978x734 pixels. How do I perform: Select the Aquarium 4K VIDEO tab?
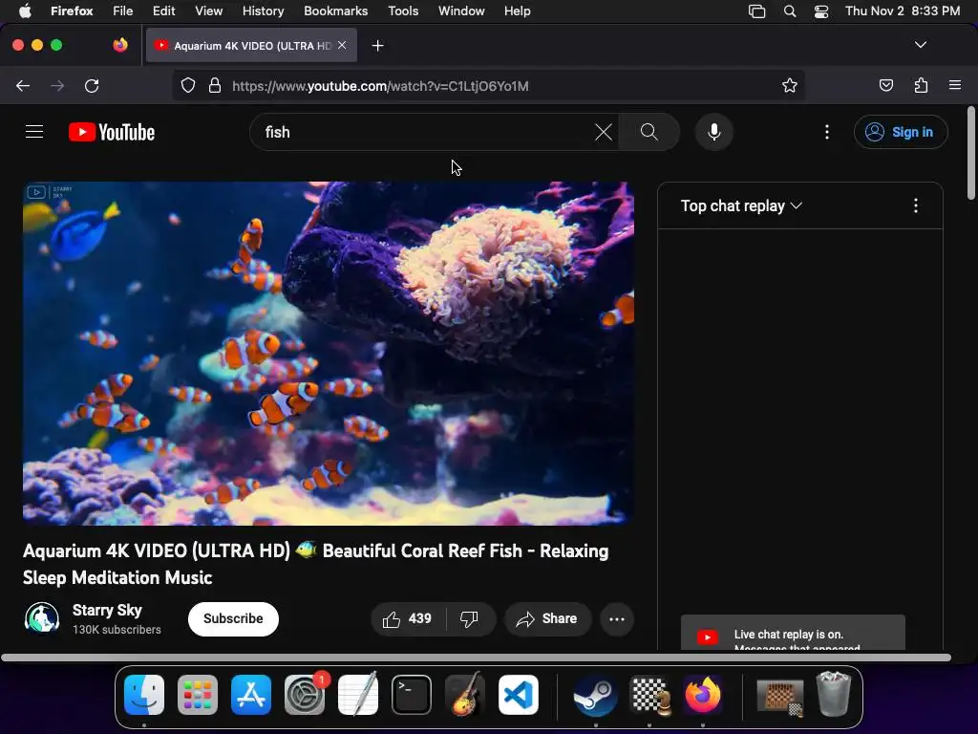click(x=251, y=45)
